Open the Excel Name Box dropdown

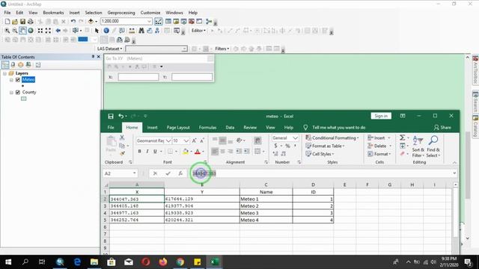click(135, 173)
